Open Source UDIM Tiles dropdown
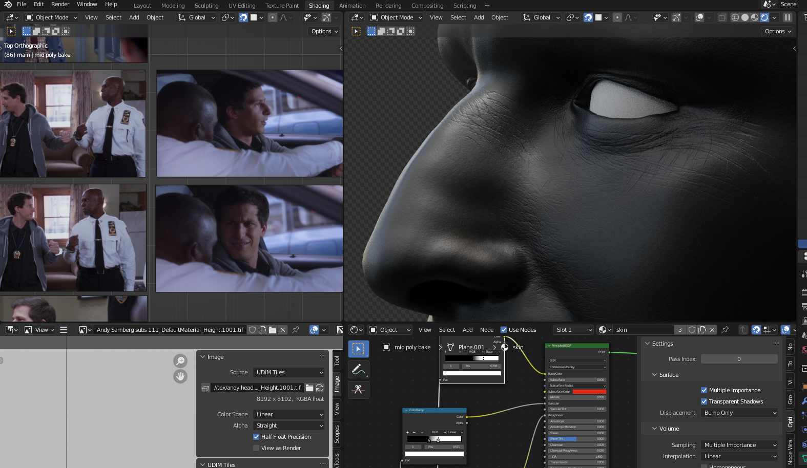Viewport: 807px width, 468px height. [289, 372]
